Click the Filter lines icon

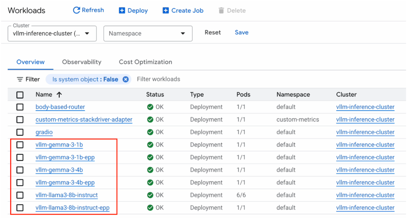(20, 79)
